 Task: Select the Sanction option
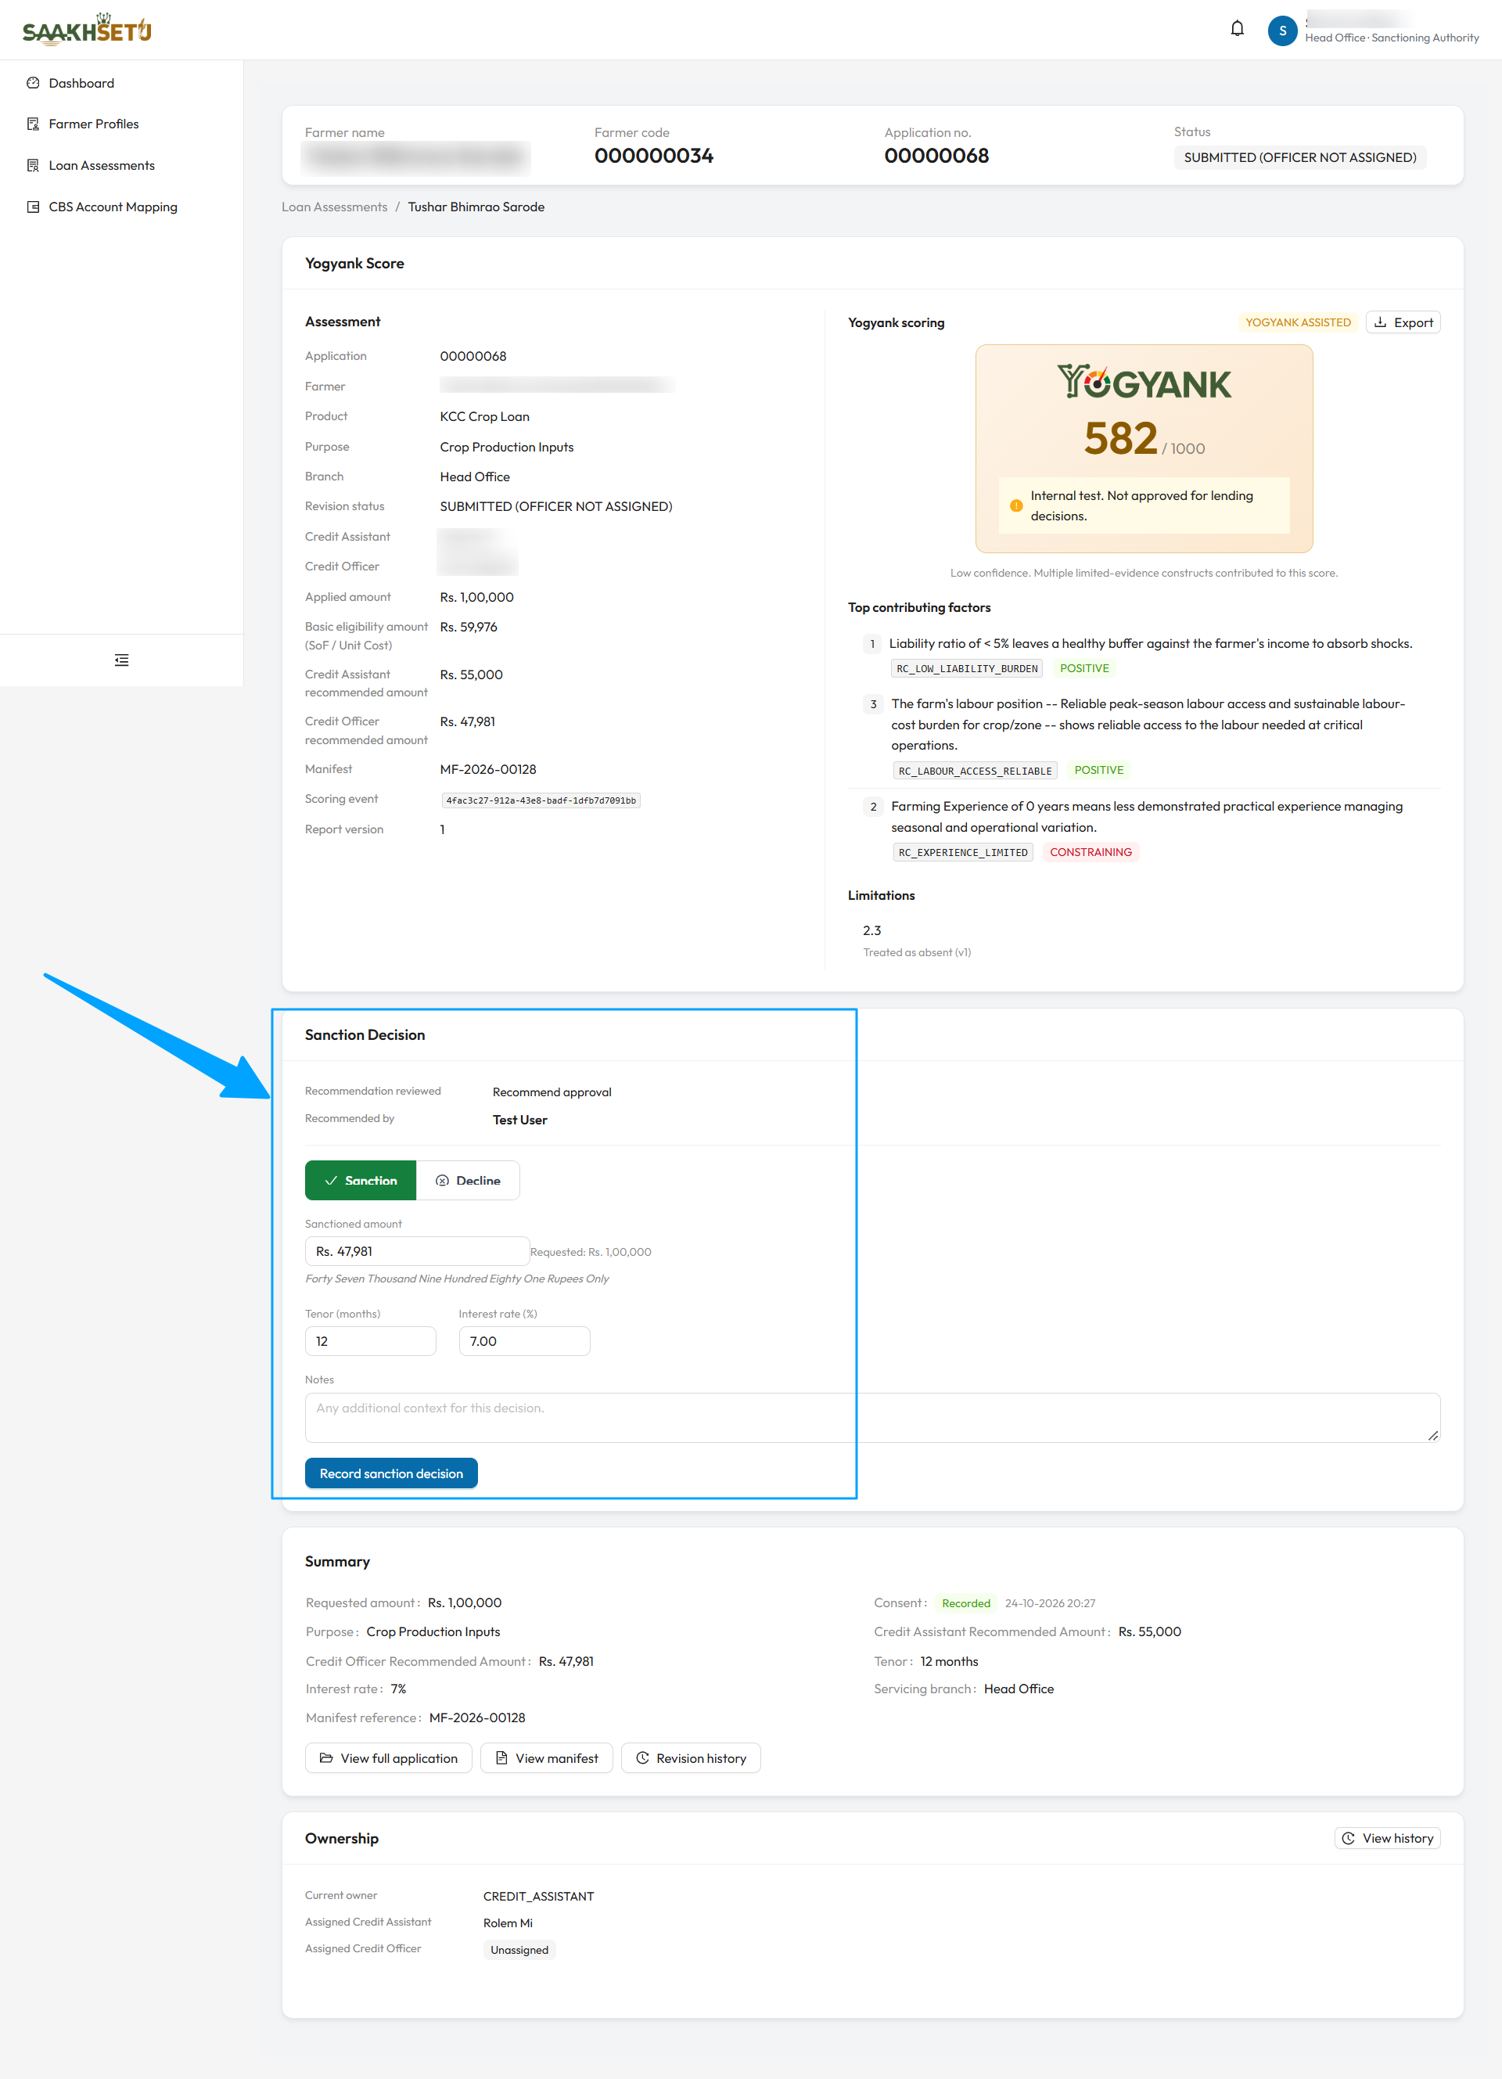[x=360, y=1181]
